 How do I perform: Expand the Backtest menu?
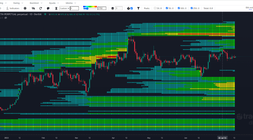[34, 3]
